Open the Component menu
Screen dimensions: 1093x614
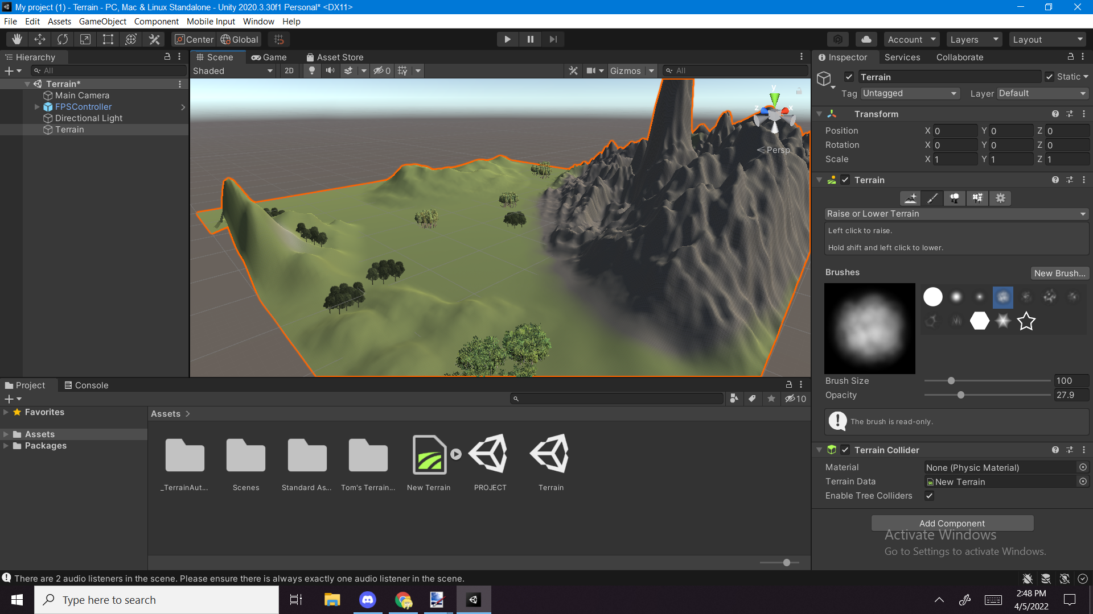point(157,22)
